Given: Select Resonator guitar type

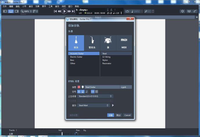Looking at the screenshot, I should (116, 63).
